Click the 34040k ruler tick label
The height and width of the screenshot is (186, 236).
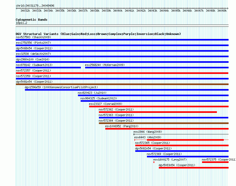(118, 11)
